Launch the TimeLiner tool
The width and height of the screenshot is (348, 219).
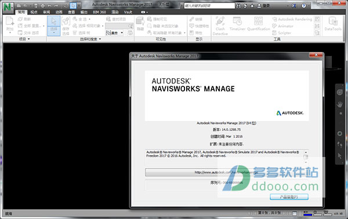(237, 24)
